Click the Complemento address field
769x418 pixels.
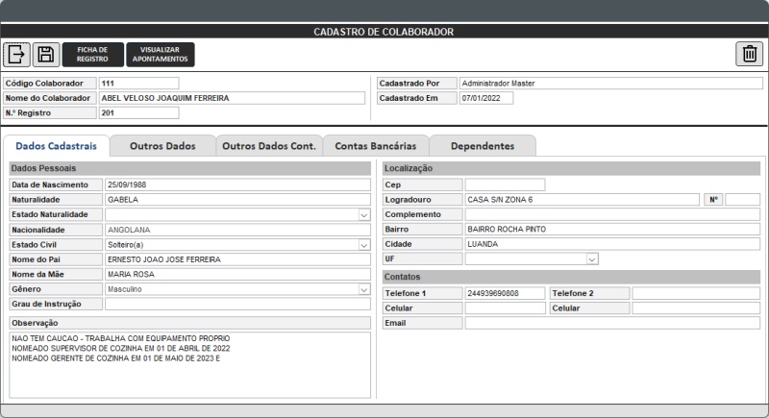point(611,214)
